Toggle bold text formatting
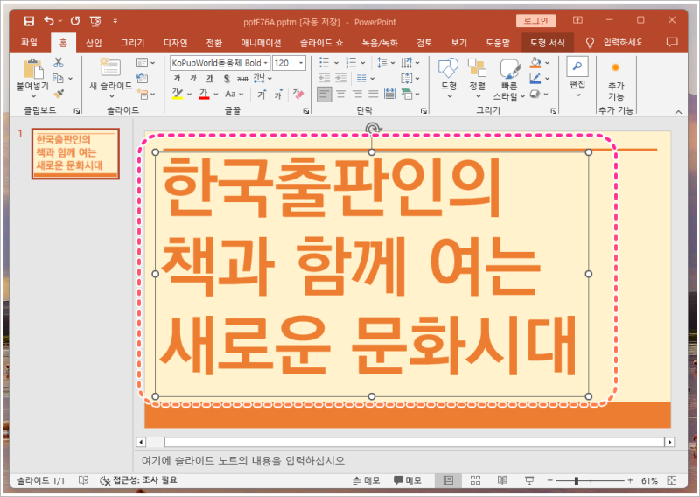This screenshot has height=497, width=700. [x=177, y=78]
